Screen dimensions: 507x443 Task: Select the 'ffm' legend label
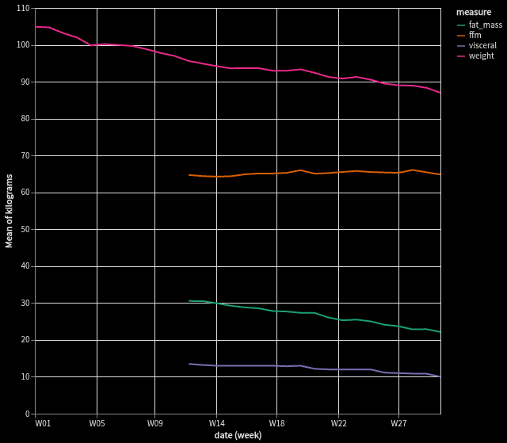[x=475, y=35]
